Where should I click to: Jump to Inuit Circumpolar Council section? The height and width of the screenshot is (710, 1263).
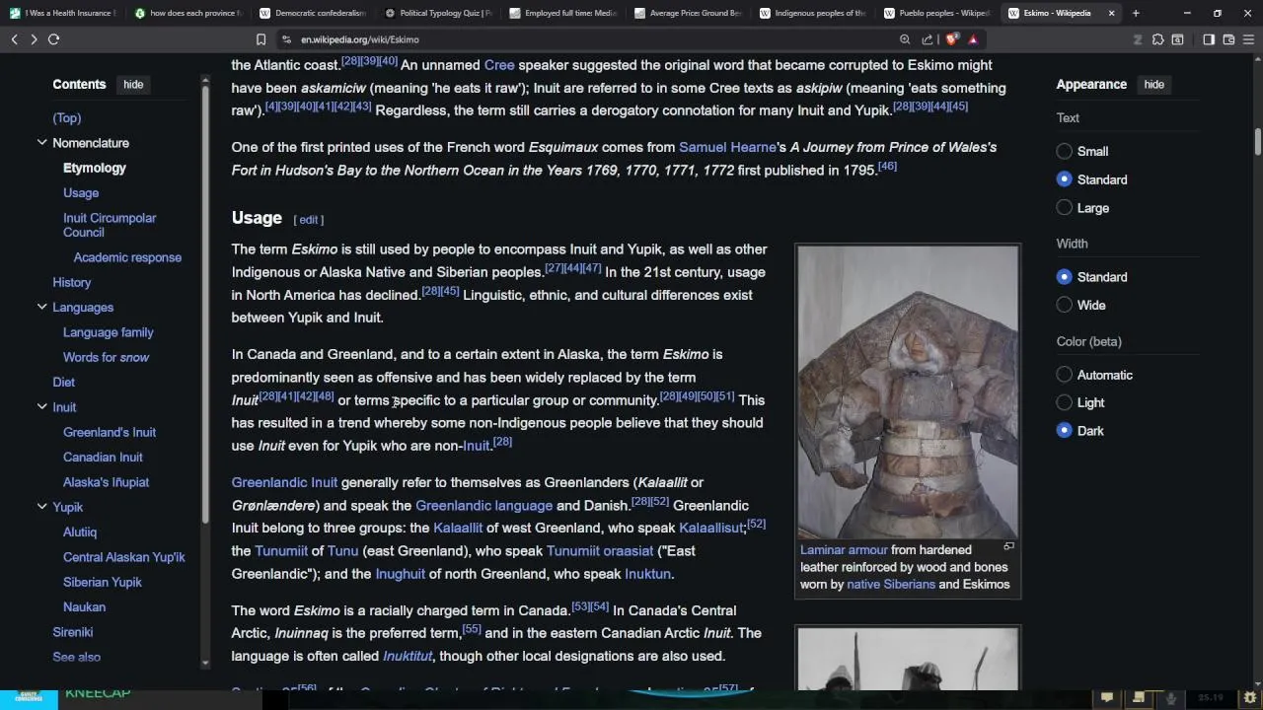(x=110, y=225)
